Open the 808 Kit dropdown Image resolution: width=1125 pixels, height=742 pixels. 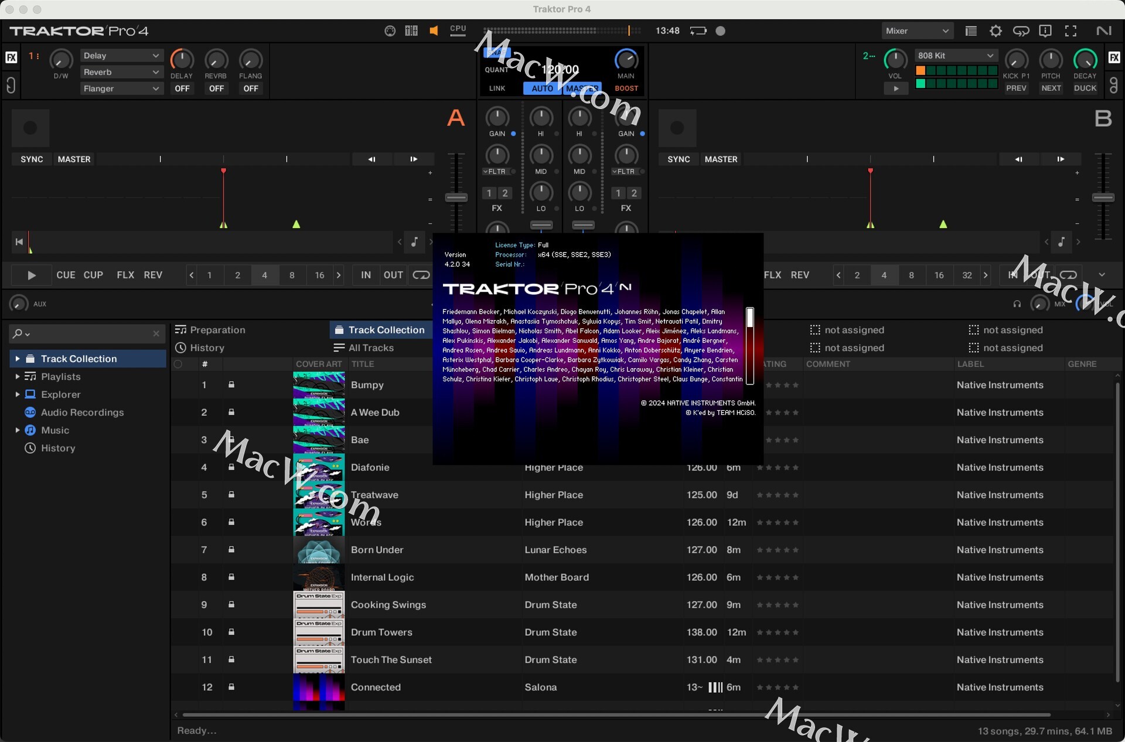pyautogui.click(x=956, y=56)
